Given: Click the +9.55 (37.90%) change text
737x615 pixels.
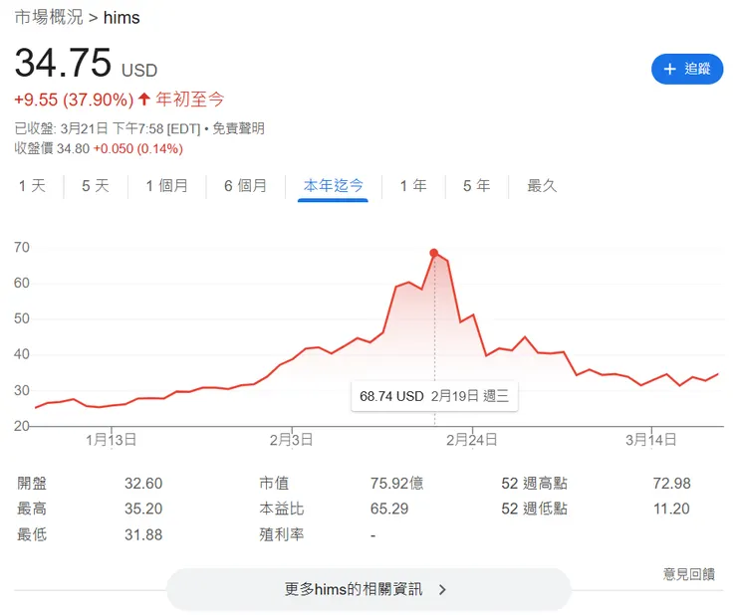Looking at the screenshot, I should 74,100.
